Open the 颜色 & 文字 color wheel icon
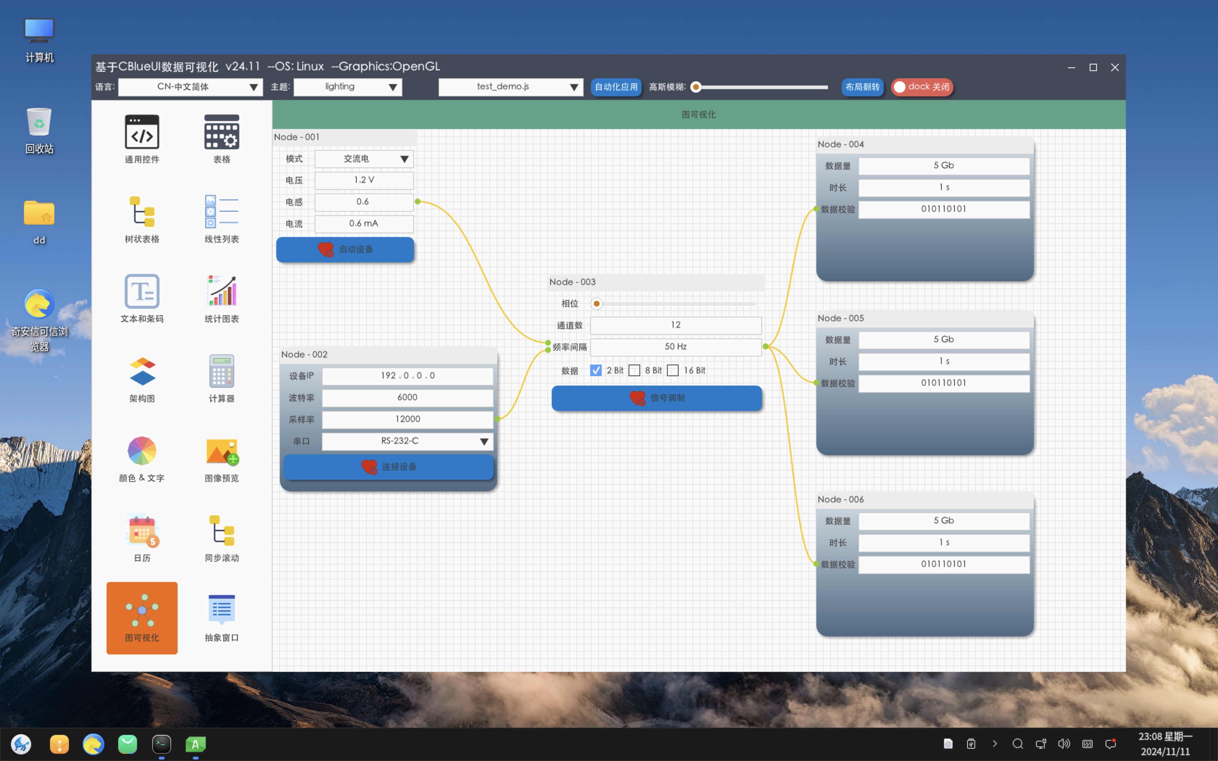The width and height of the screenshot is (1218, 761). click(x=142, y=450)
